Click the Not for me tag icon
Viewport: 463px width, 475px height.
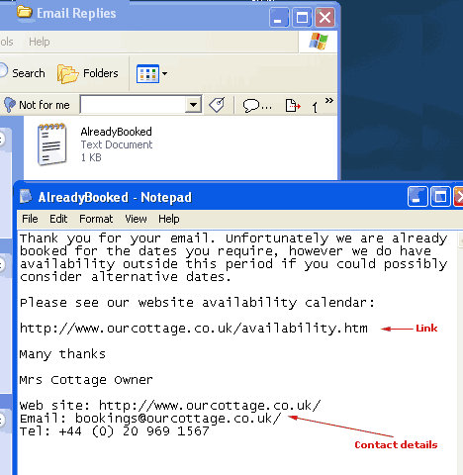click(10, 105)
